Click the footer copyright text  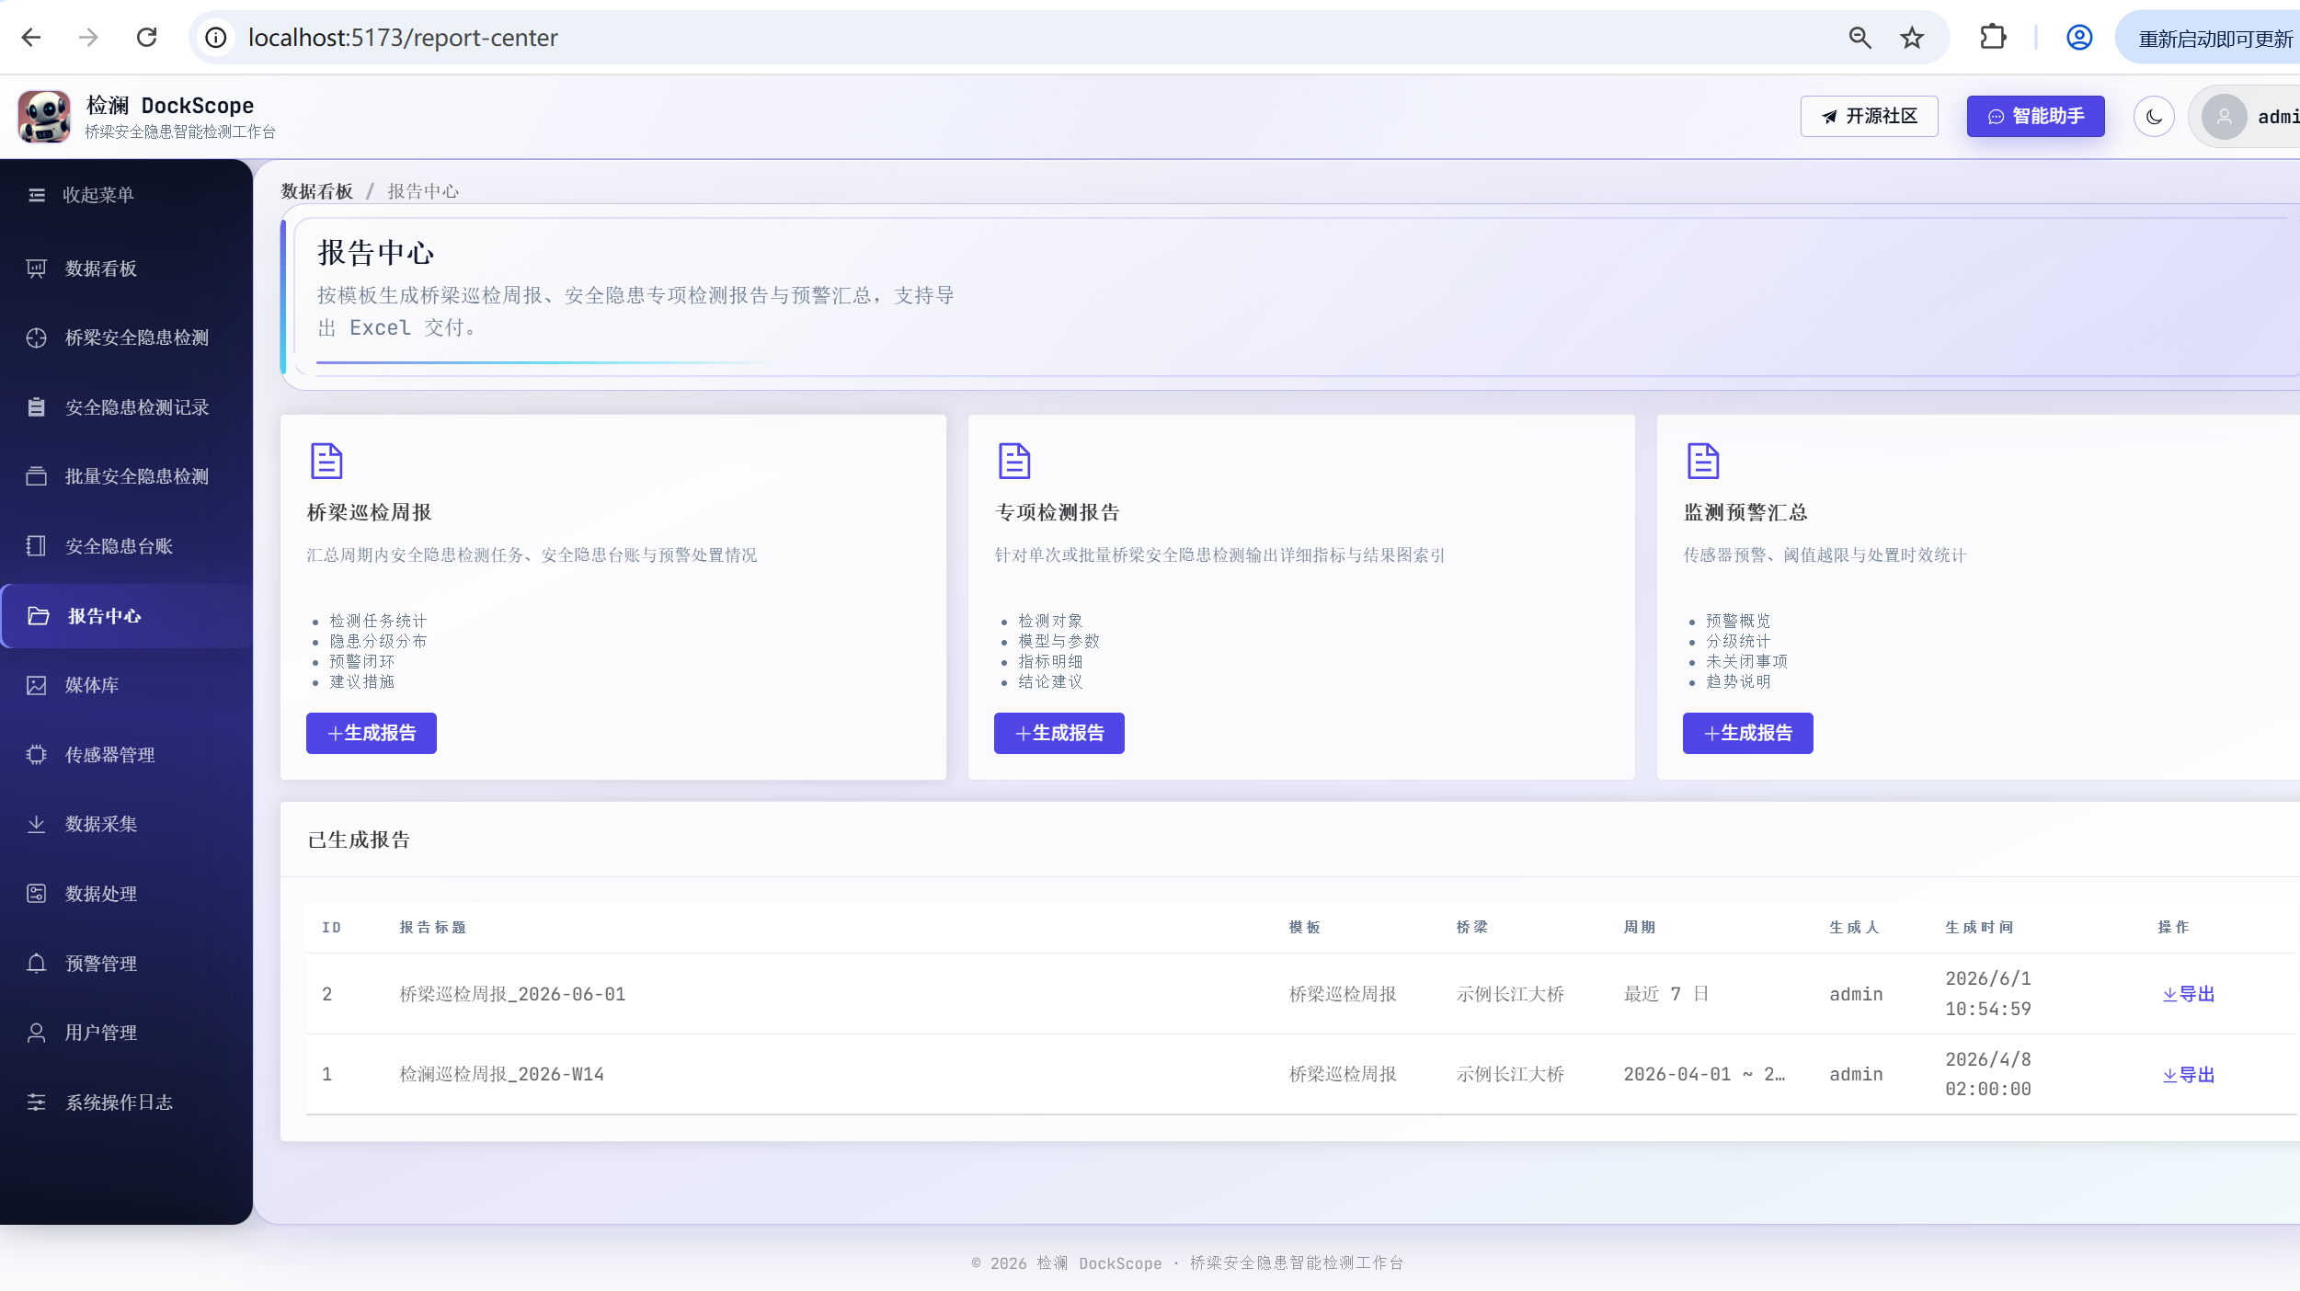click(1187, 1263)
